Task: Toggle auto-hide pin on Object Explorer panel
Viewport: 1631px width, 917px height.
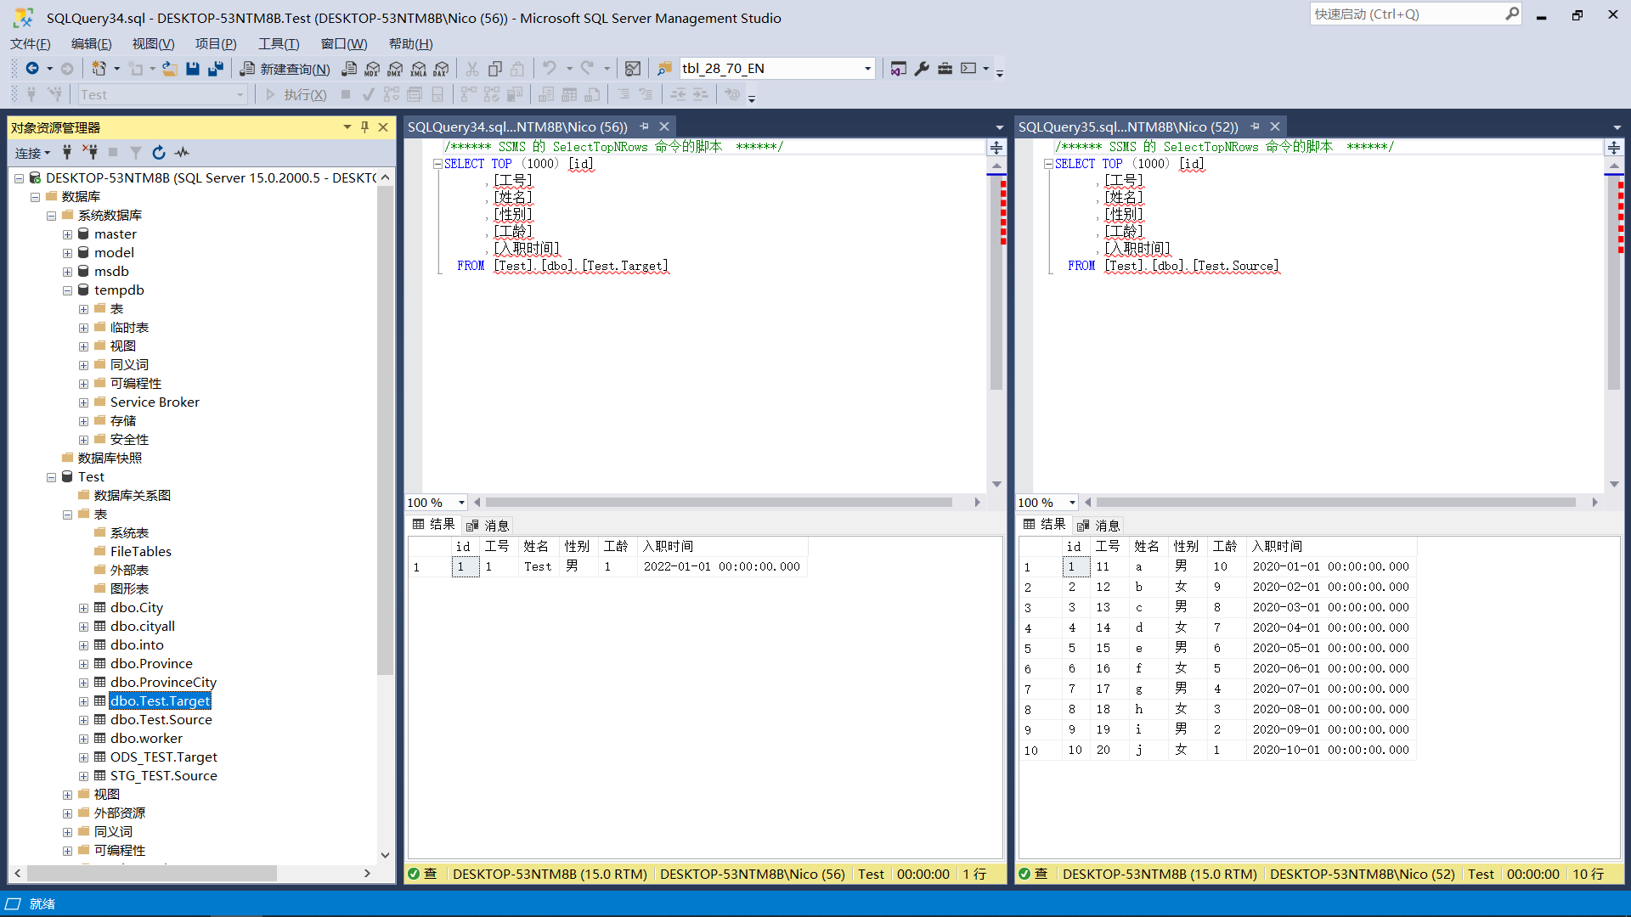Action: [365, 127]
